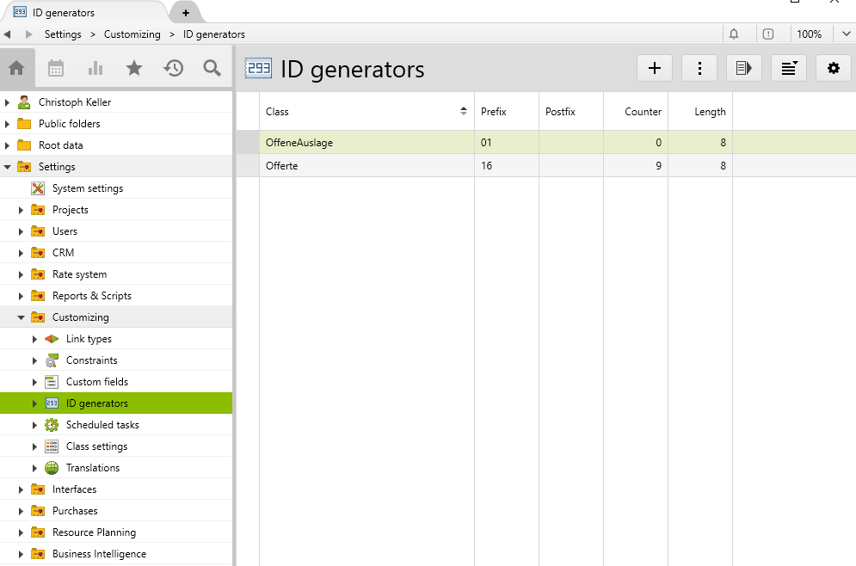Click the home icon in sidebar
This screenshot has height=566, width=856.
tap(16, 69)
